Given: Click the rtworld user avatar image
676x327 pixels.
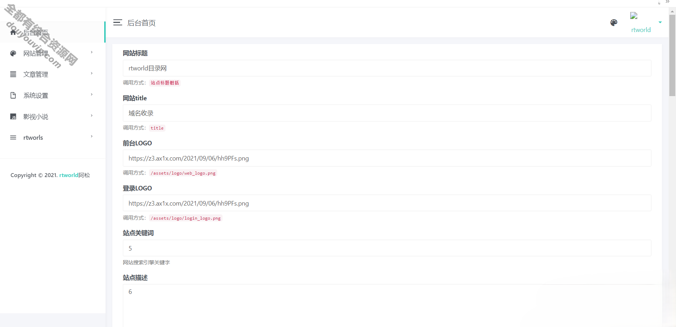Looking at the screenshot, I should [x=634, y=16].
